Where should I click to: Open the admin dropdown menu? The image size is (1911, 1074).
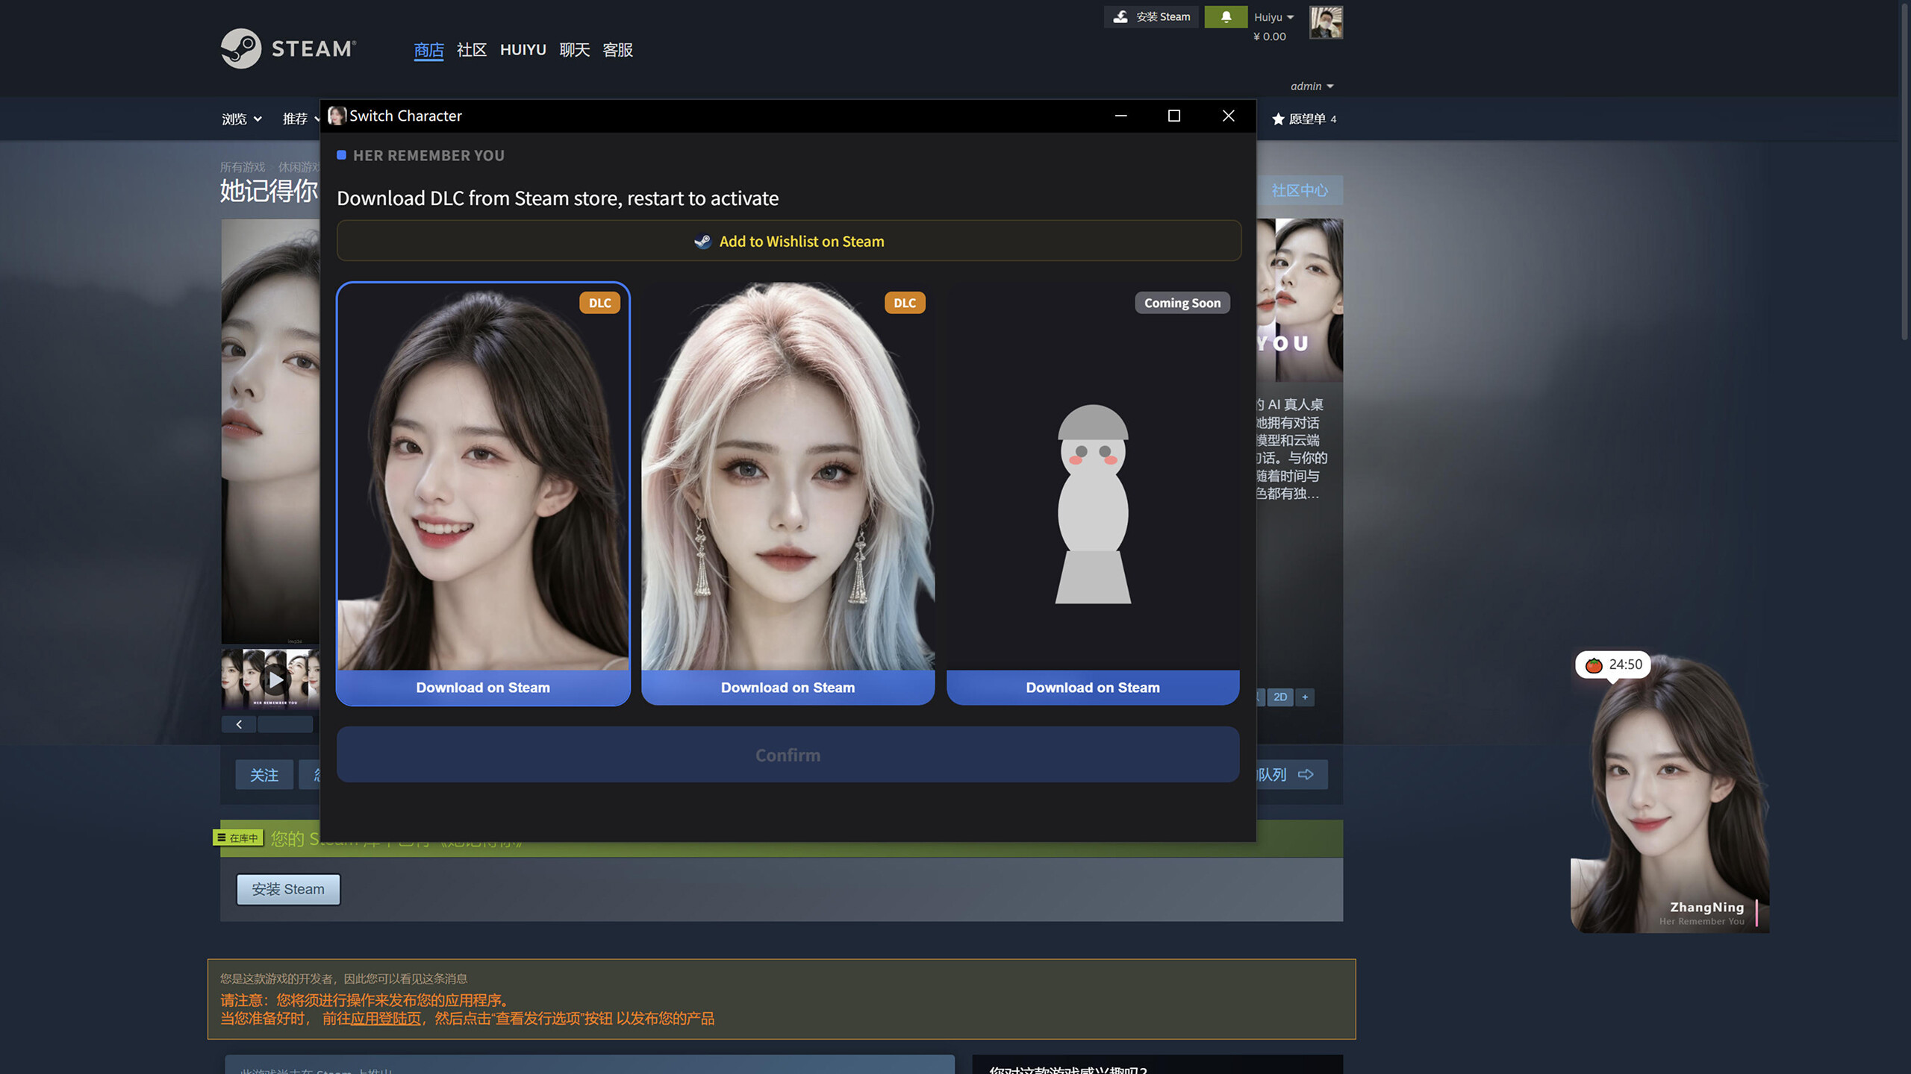click(x=1312, y=87)
